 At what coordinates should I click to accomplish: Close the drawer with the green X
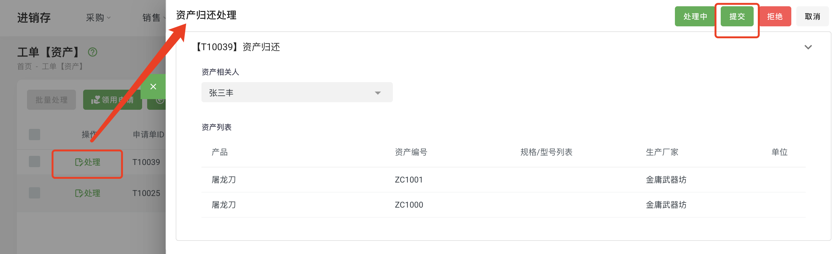tap(153, 87)
